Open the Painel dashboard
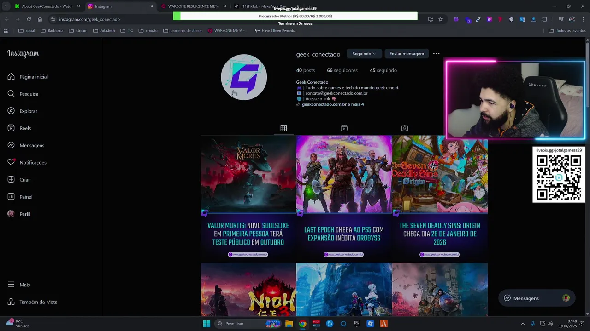This screenshot has height=331, width=590. (x=20, y=197)
